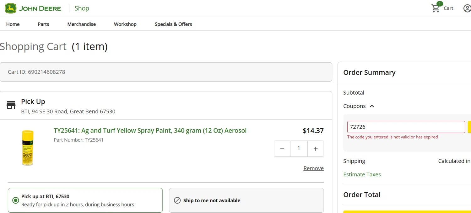Click the Shop link in header
Image resolution: width=471 pixels, height=213 pixels.
82,8
